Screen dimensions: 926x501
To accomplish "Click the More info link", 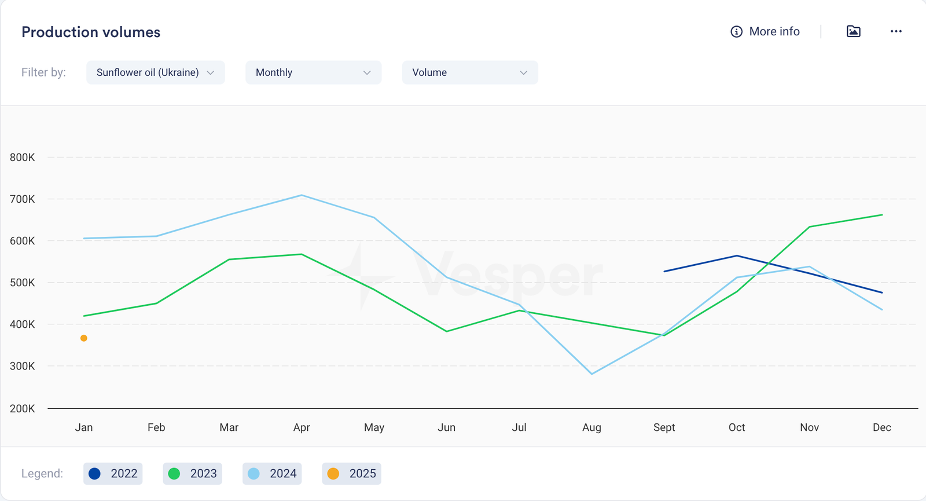I will (774, 32).
